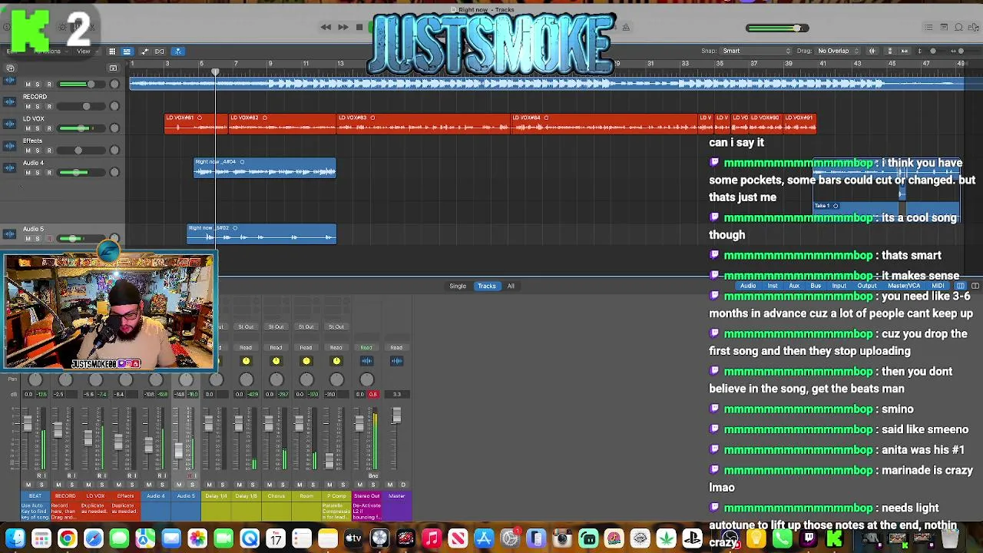
Task: Open the Master channel Read automation mode menu
Action: (x=396, y=348)
